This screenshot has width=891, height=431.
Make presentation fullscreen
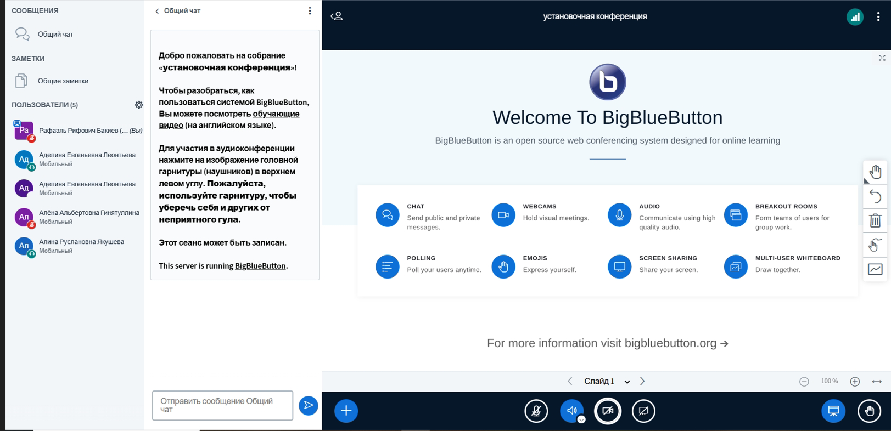[x=882, y=58]
